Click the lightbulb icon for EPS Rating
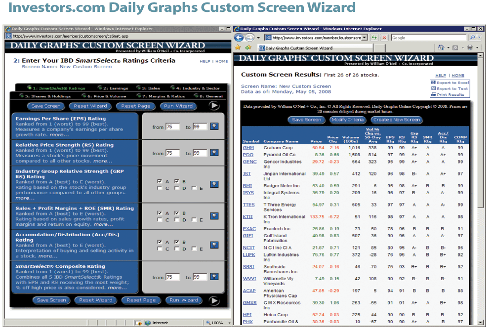This screenshot has width=494, height=335. pyautogui.click(x=214, y=126)
